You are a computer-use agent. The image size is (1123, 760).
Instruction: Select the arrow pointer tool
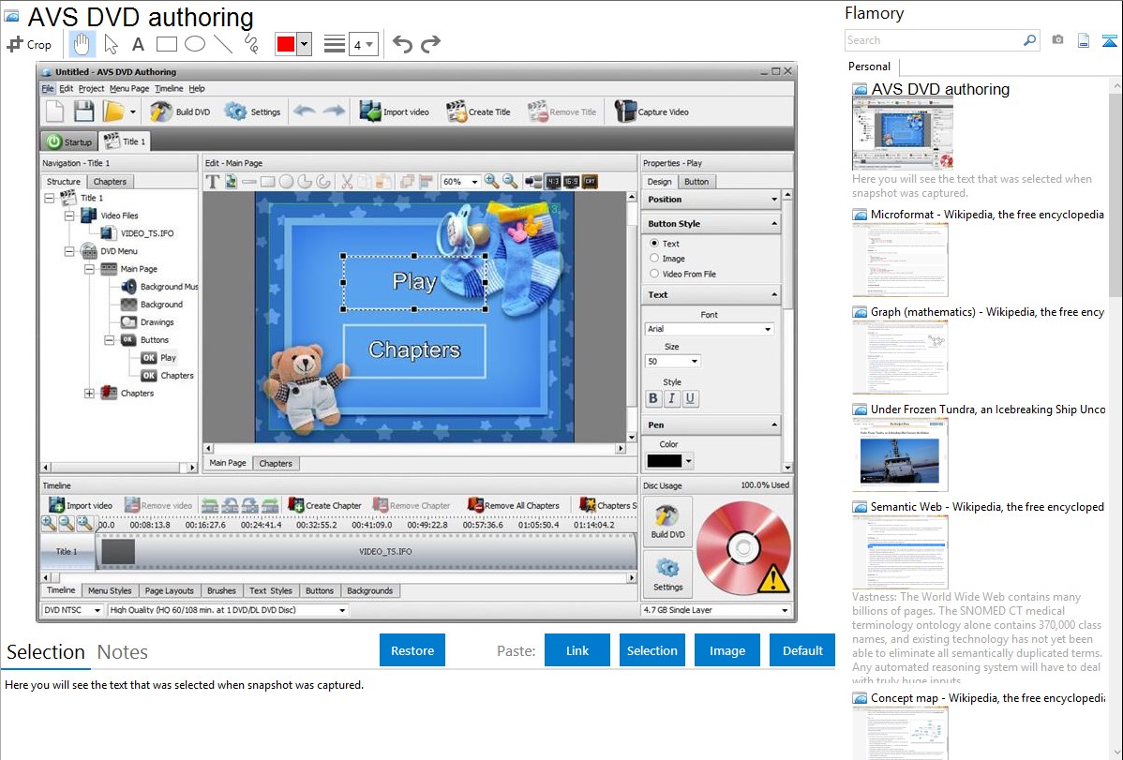click(111, 44)
